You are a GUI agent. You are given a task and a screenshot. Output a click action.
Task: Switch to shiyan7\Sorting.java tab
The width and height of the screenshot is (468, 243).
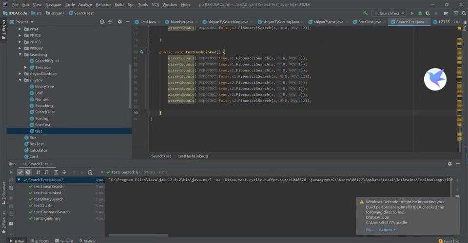pyautogui.click(x=281, y=22)
